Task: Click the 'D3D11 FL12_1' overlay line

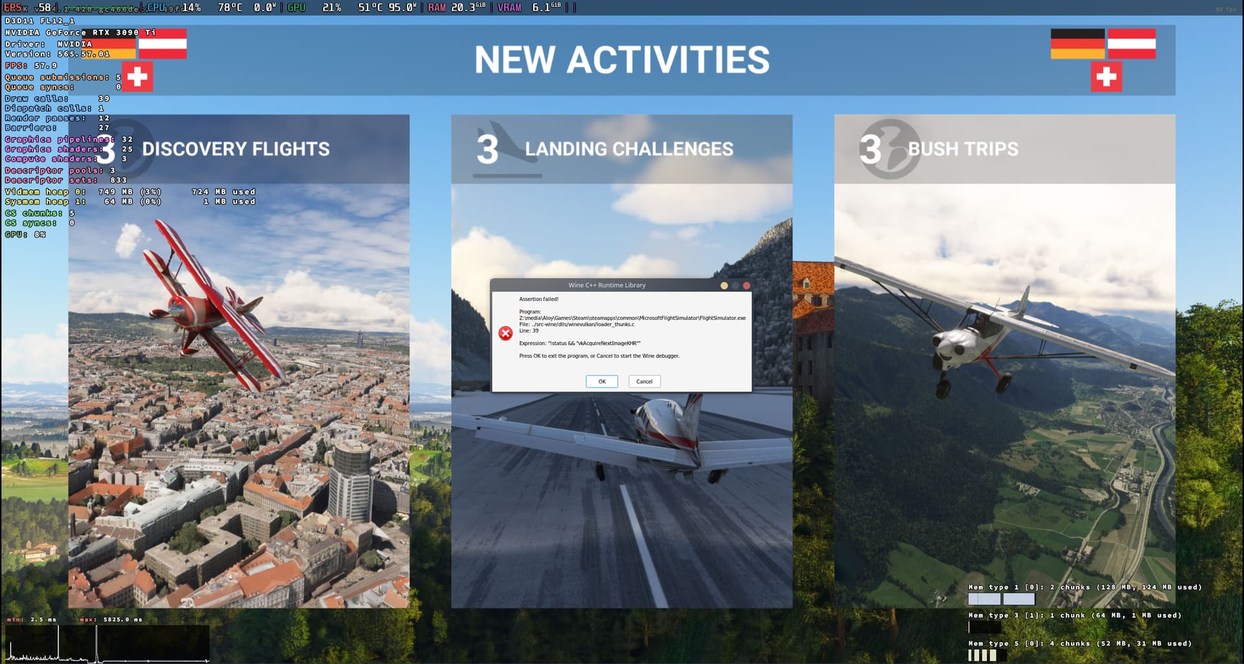Action: coord(40,21)
